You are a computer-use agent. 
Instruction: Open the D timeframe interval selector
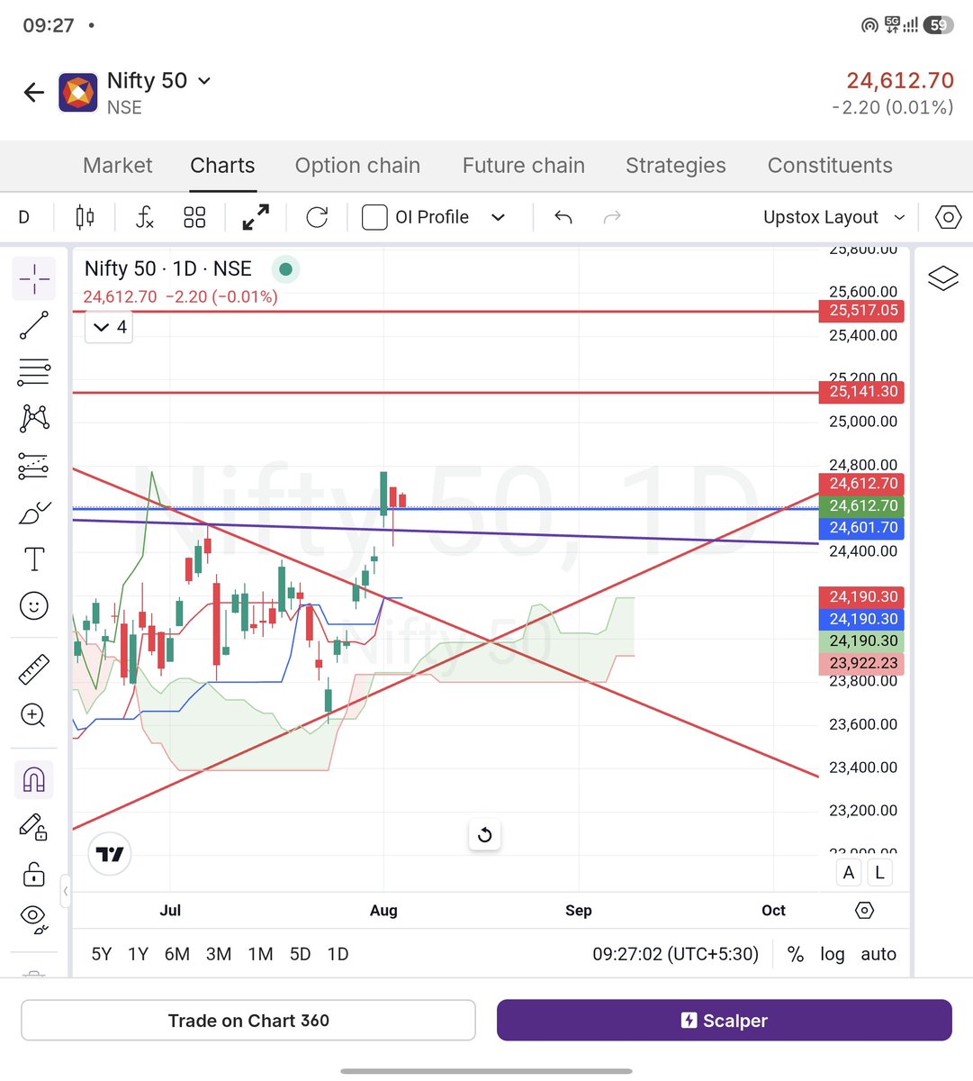(24, 217)
